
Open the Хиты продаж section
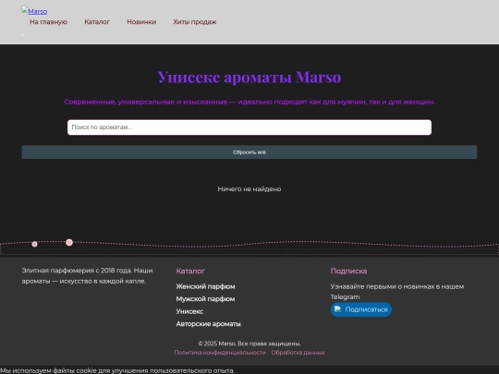(x=195, y=22)
